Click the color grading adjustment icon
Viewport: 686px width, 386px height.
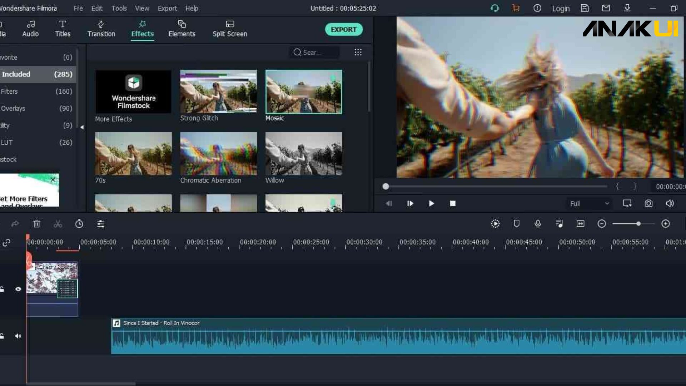click(x=101, y=224)
